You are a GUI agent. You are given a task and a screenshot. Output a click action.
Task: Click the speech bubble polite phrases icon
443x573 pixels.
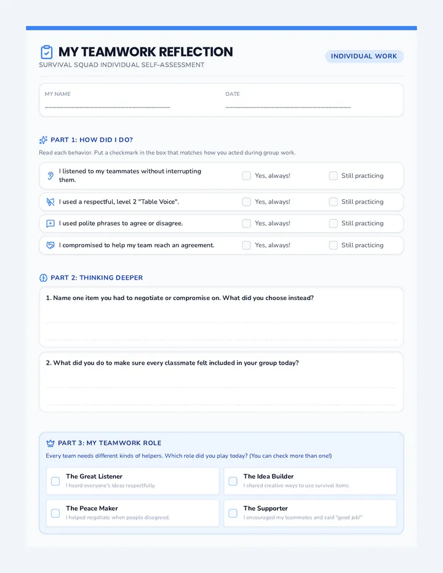[50, 224]
